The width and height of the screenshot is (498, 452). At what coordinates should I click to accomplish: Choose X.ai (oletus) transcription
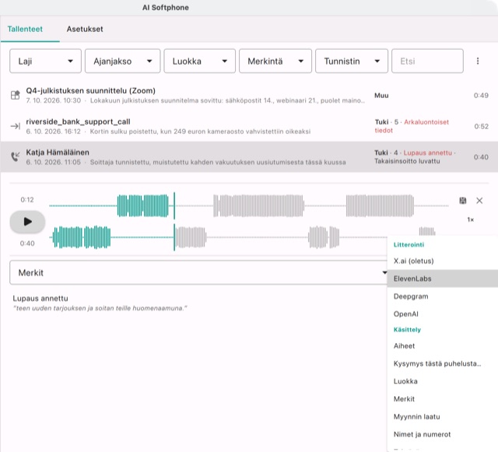tap(443, 261)
